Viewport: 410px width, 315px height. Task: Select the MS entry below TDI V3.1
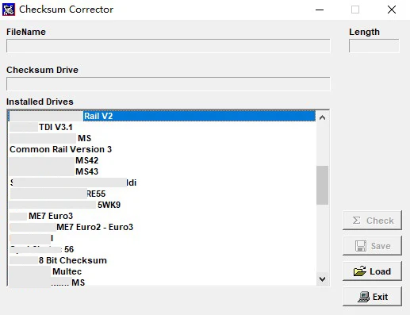coord(162,138)
